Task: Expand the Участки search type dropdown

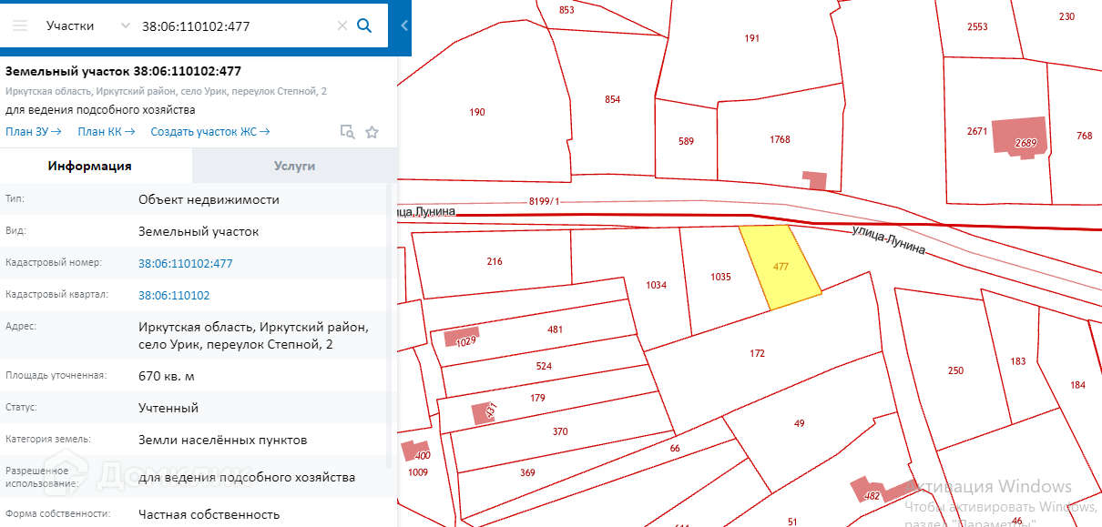Action: [125, 25]
